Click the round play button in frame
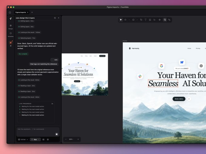 click(x=189, y=99)
